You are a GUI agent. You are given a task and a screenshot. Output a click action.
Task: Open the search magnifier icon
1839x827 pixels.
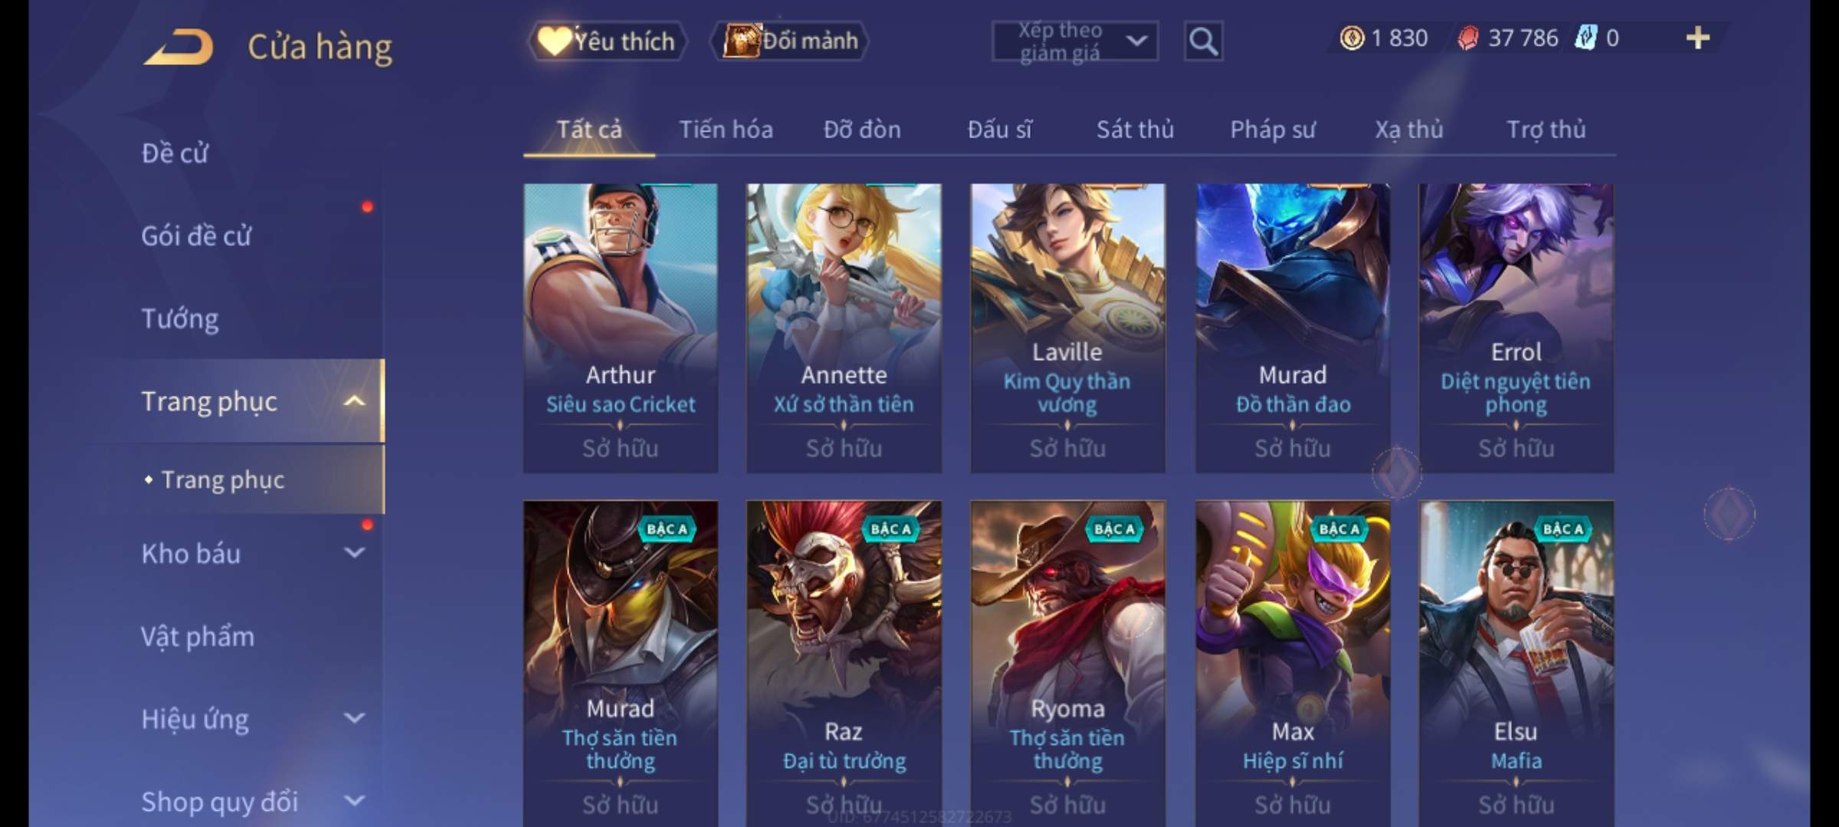pyautogui.click(x=1203, y=41)
